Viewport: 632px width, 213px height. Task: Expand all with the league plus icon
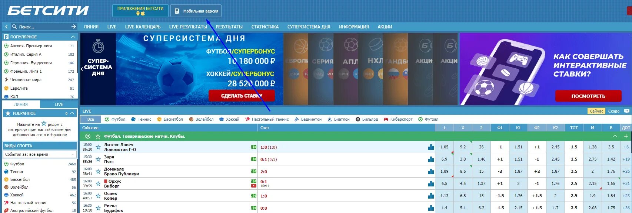pyautogui.click(x=626, y=136)
